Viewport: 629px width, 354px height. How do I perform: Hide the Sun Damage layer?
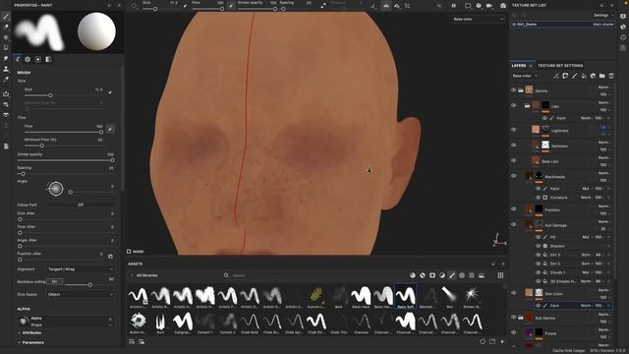[x=513, y=224]
